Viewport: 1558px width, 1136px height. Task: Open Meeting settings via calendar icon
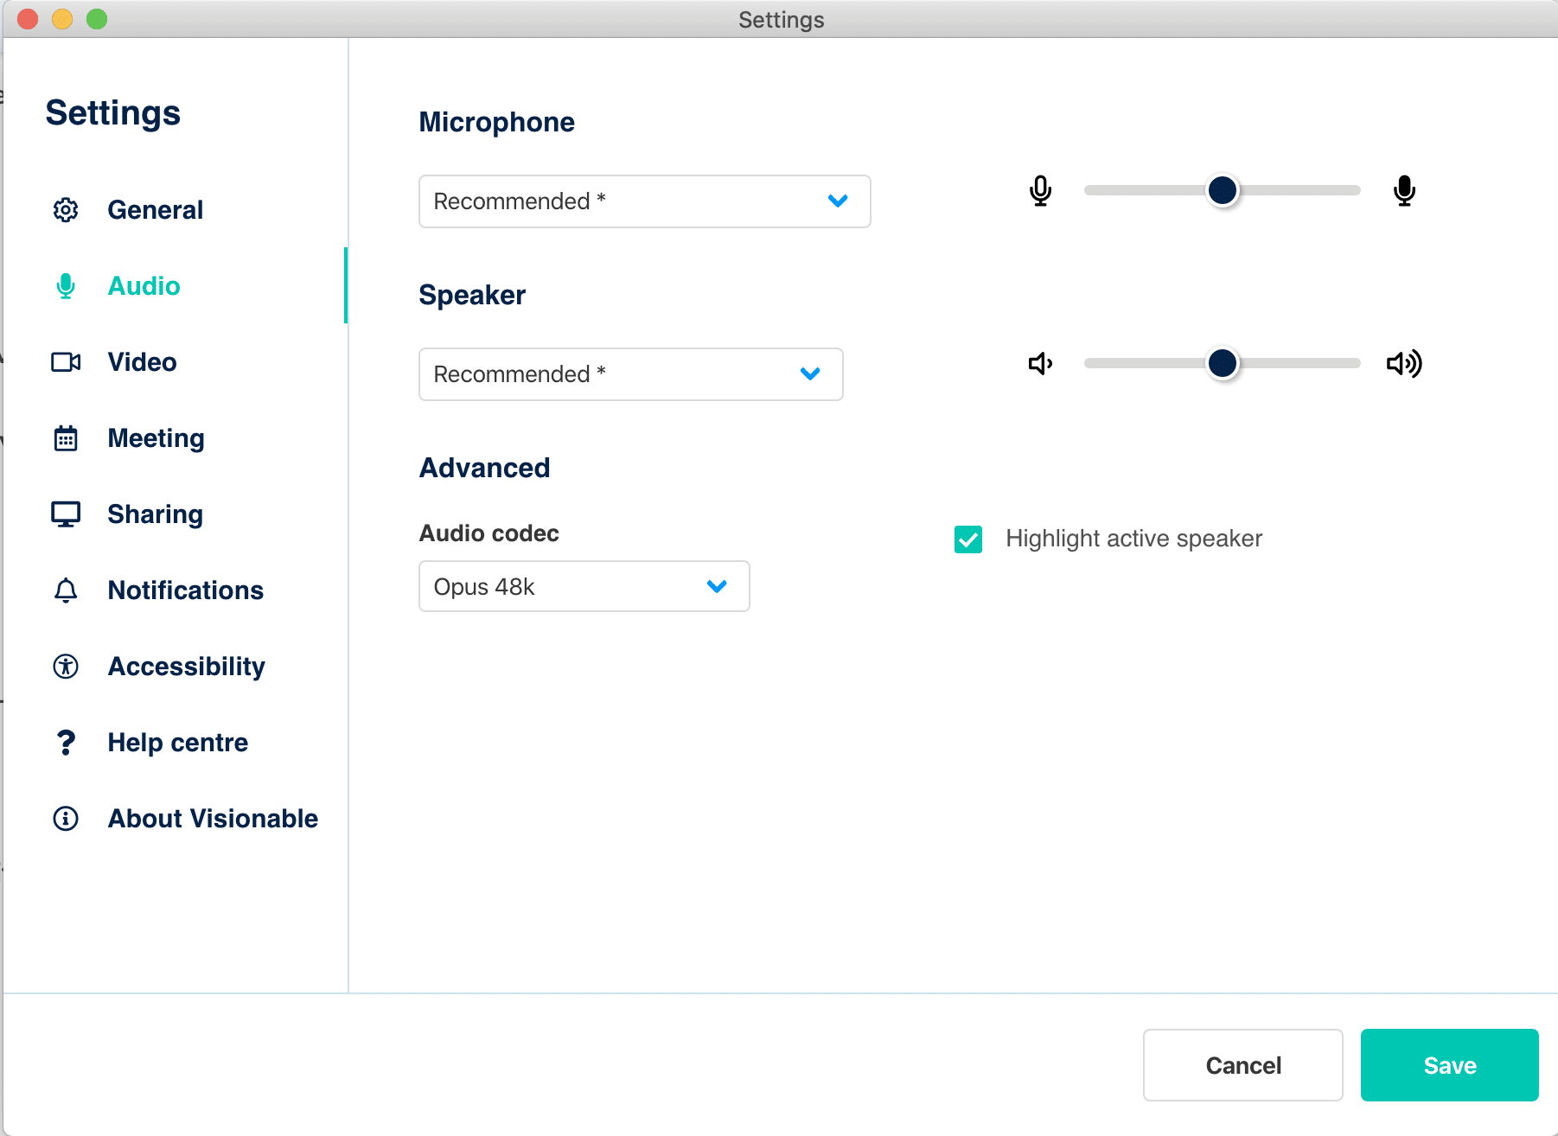[65, 438]
